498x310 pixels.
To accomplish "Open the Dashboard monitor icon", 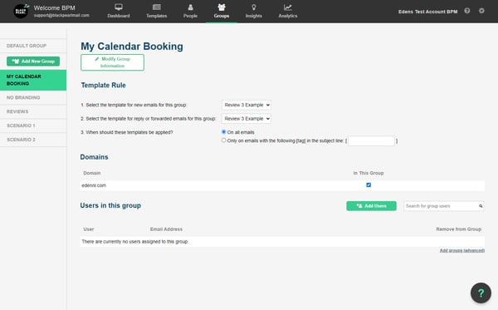I will pos(119,7).
